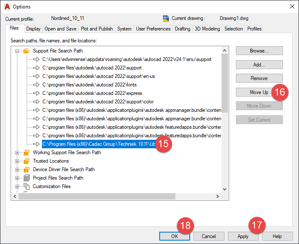Open the Open and Save tab
The width and height of the screenshot is (299, 244).
click(x=61, y=29)
